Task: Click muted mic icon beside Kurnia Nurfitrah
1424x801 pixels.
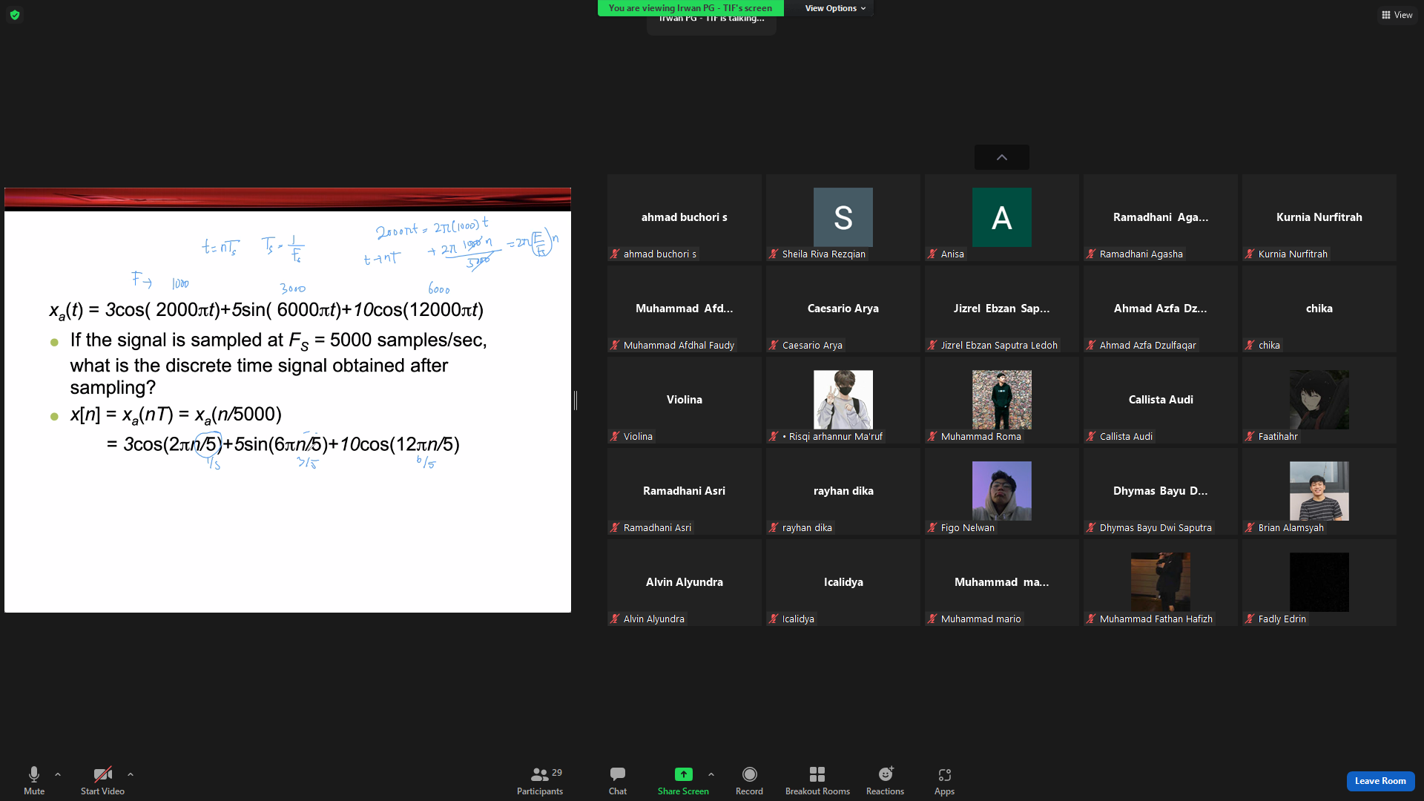Action: click(1250, 254)
